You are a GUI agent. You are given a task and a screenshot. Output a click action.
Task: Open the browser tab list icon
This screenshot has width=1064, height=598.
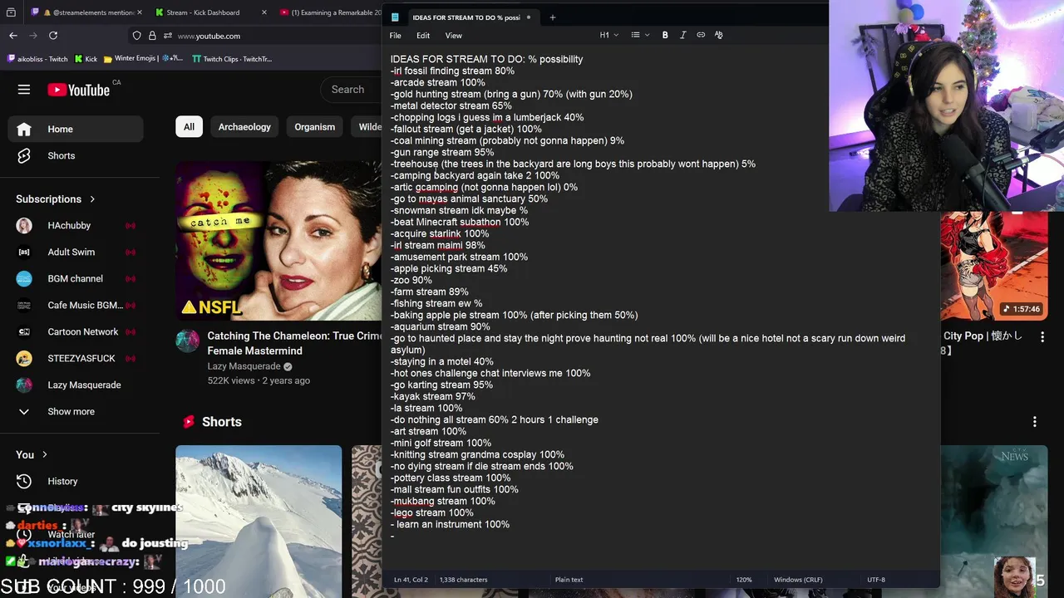12,12
